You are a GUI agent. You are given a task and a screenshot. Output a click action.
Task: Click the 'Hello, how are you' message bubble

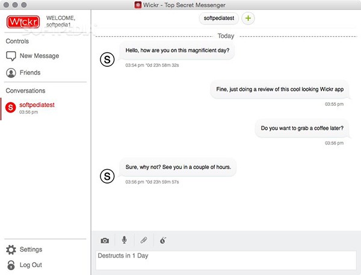click(177, 51)
